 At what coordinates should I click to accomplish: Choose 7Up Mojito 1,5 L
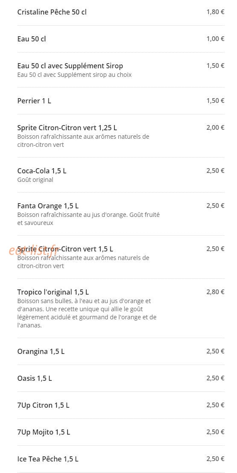tap(121, 432)
